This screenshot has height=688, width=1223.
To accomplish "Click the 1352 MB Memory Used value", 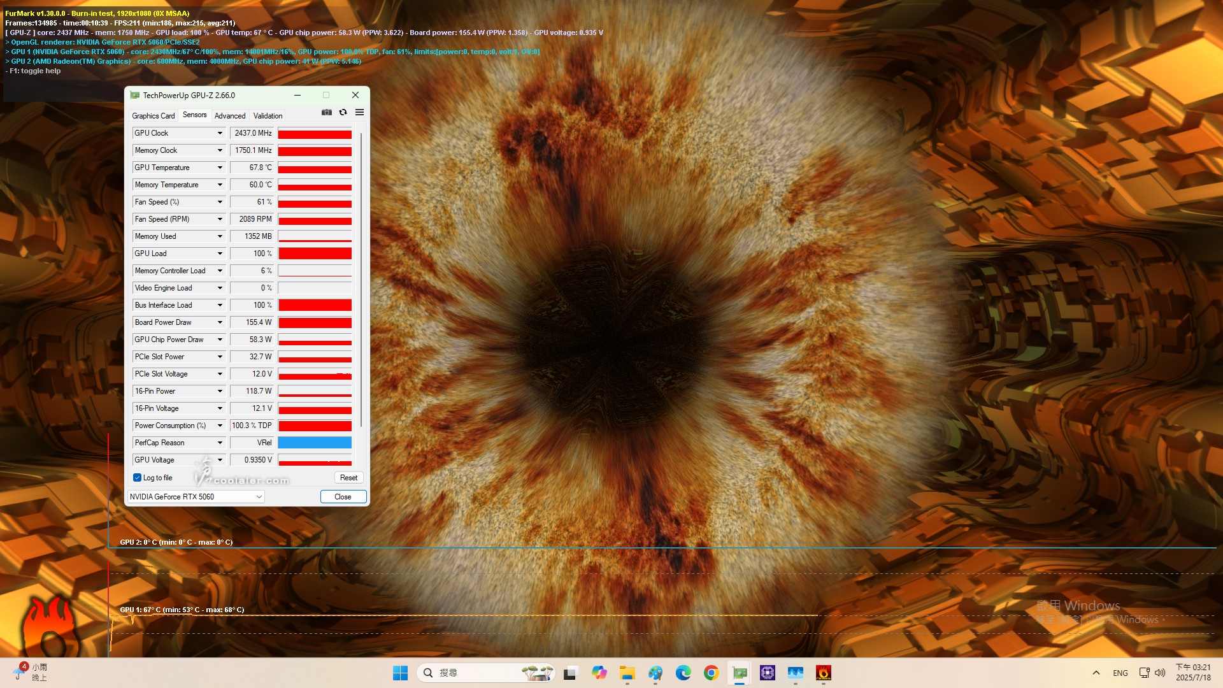I will pos(252,236).
